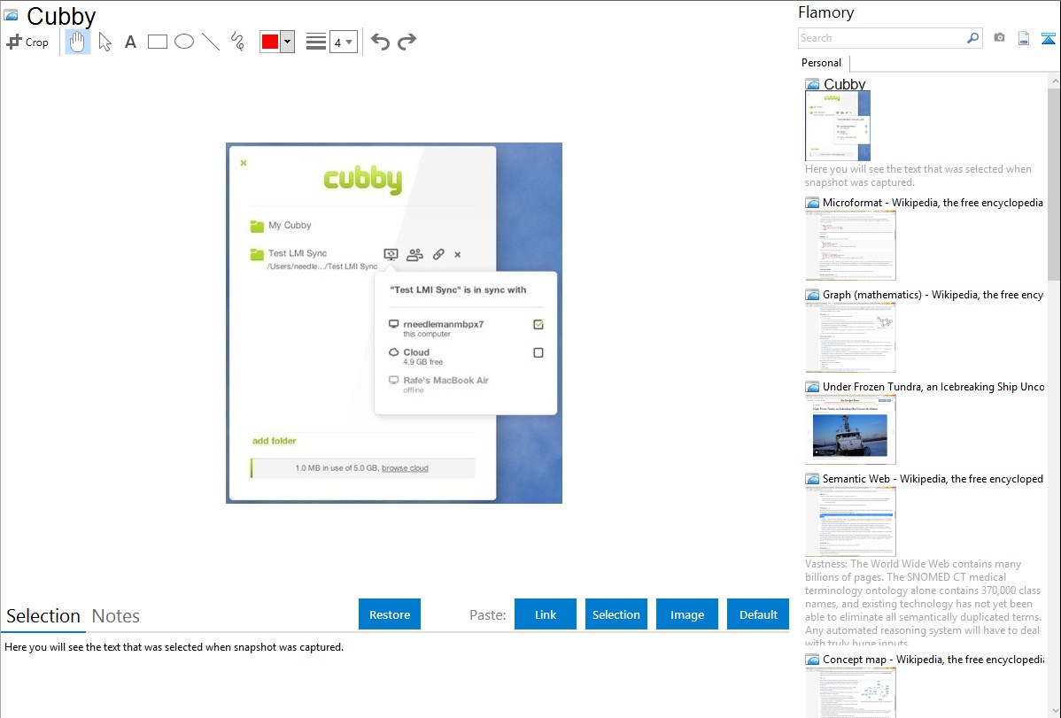Switch to the Notes tab
Image resolution: width=1061 pixels, height=718 pixels.
pyautogui.click(x=116, y=616)
